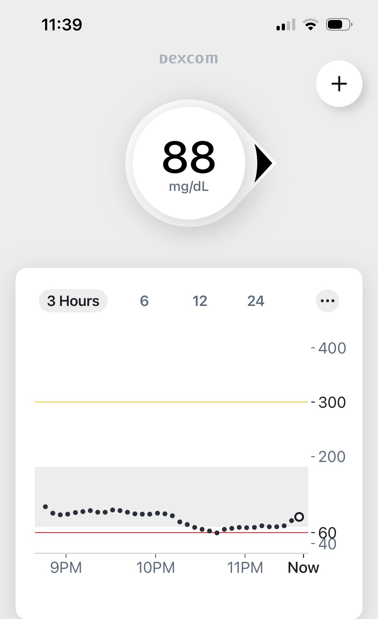This screenshot has width=378, height=619.
Task: Select the 3 Hours graph range
Action: coord(73,301)
